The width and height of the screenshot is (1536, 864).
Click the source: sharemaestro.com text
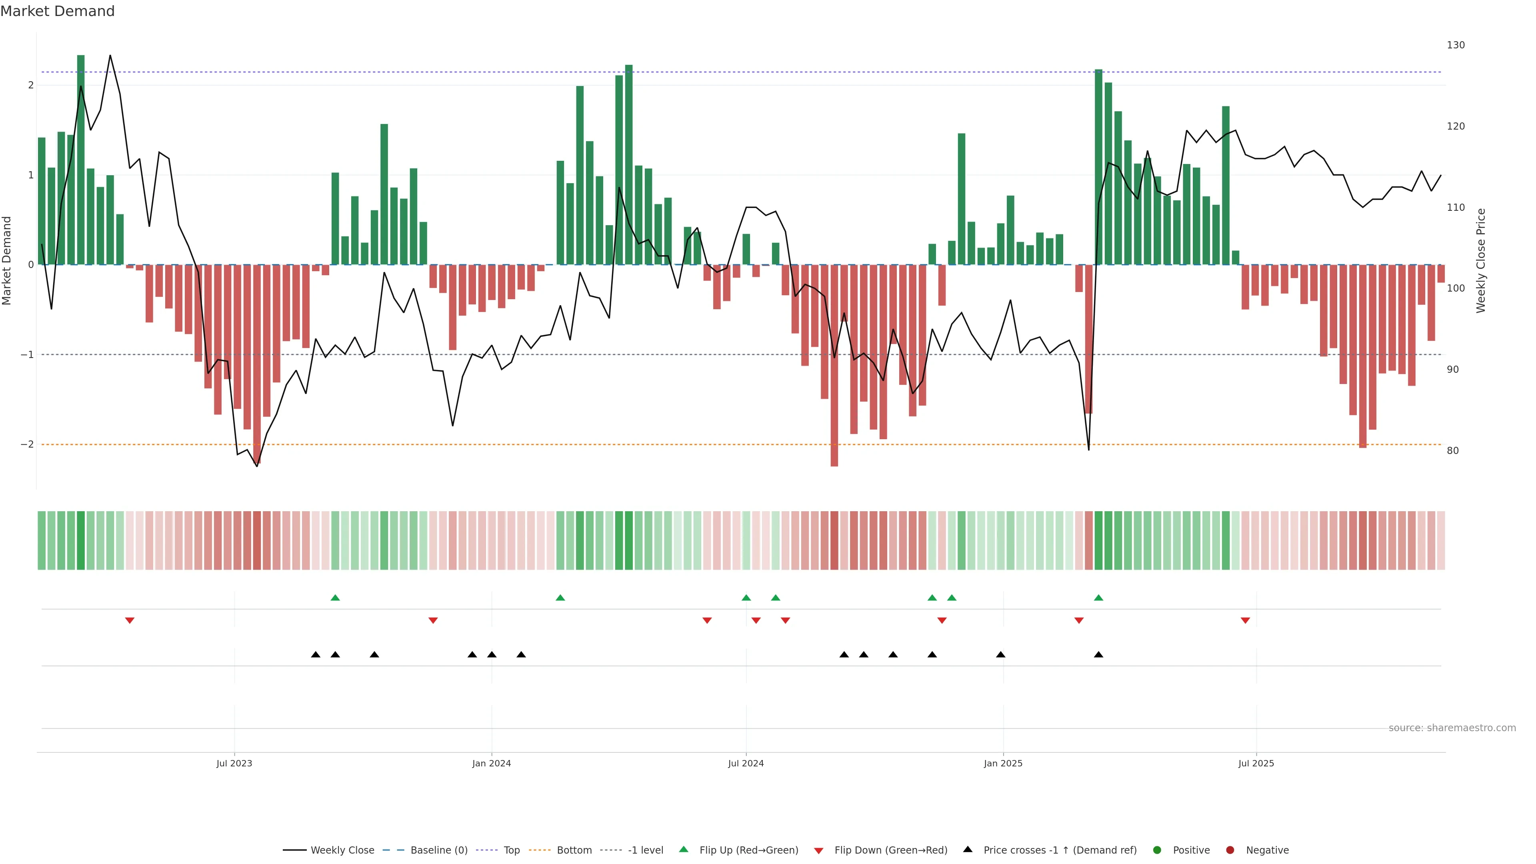(1452, 728)
